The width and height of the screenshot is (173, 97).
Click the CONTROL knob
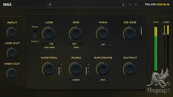point(49,69)
